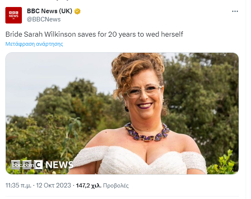Open the three-dot more options menu
This screenshot has width=251, height=199.
click(235, 11)
